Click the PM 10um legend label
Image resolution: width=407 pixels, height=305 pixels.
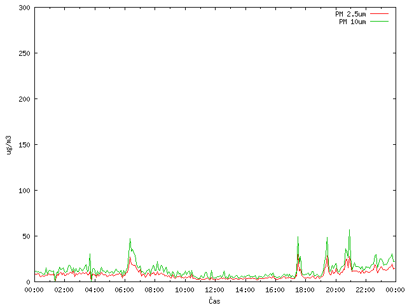[352, 22]
